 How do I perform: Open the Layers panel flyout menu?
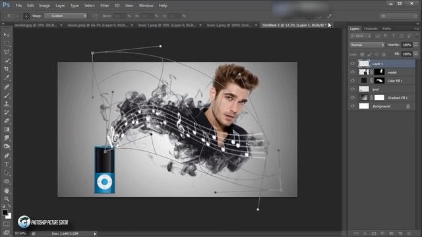[417, 28]
